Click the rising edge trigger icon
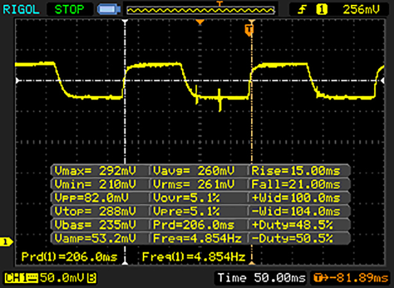This screenshot has height=288, width=394. point(302,10)
